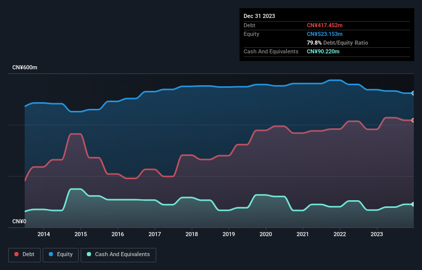422x270 pixels.
Task: Click the 79.8% Debt/Equity Ratio text
Action: click(337, 43)
